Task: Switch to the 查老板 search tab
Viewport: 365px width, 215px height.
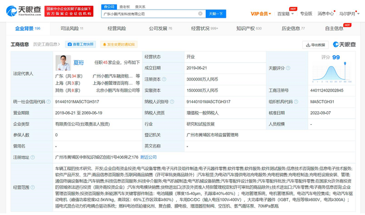Action: [124, 7]
